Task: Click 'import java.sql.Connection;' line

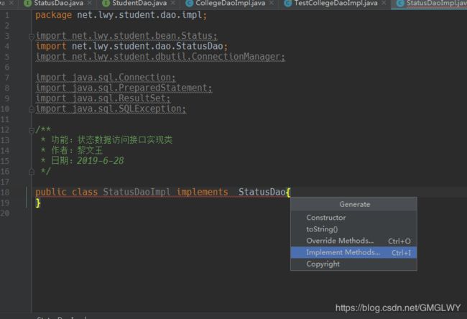Action: coord(106,78)
